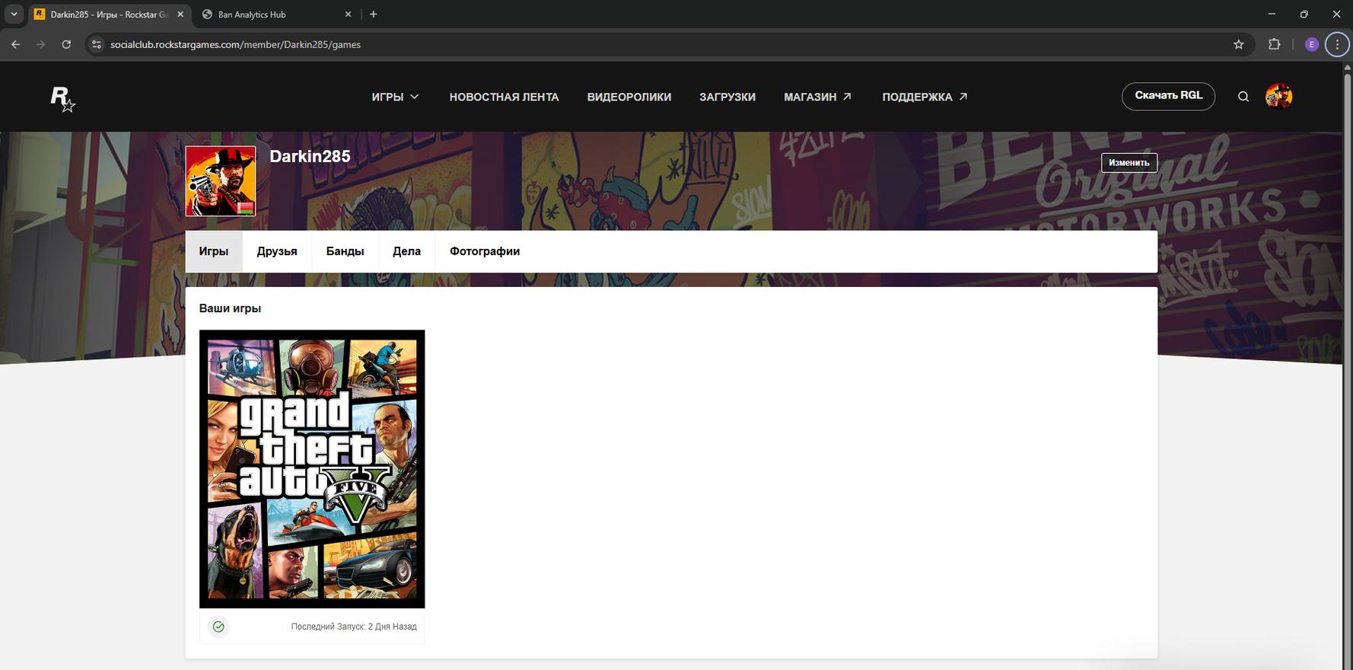
Task: Go back to previous page
Action: click(16, 45)
